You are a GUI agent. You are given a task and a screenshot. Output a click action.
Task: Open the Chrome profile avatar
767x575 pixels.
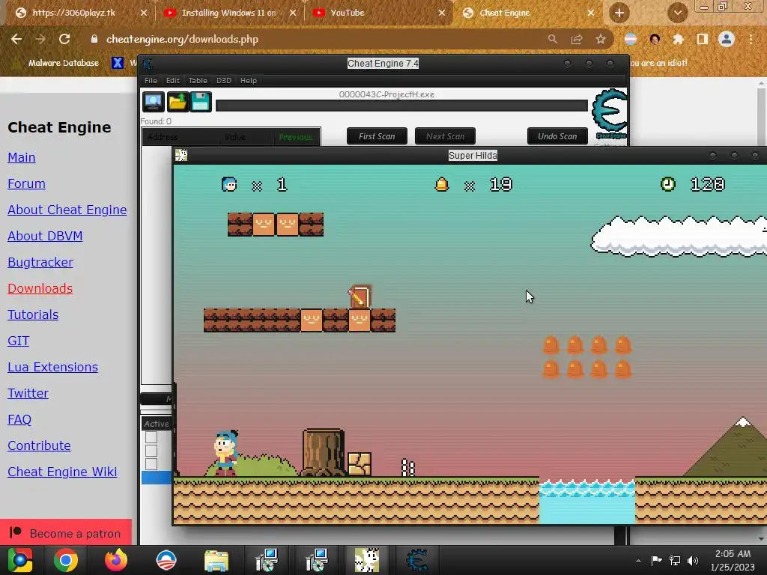click(x=727, y=39)
